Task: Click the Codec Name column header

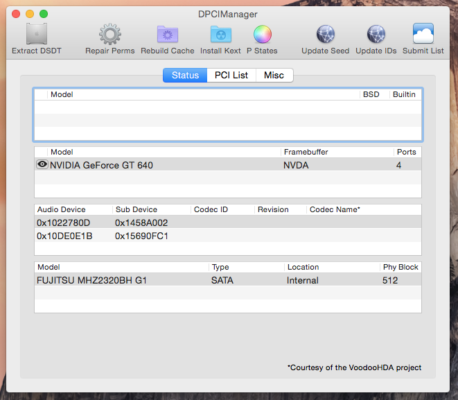Action: point(335,209)
